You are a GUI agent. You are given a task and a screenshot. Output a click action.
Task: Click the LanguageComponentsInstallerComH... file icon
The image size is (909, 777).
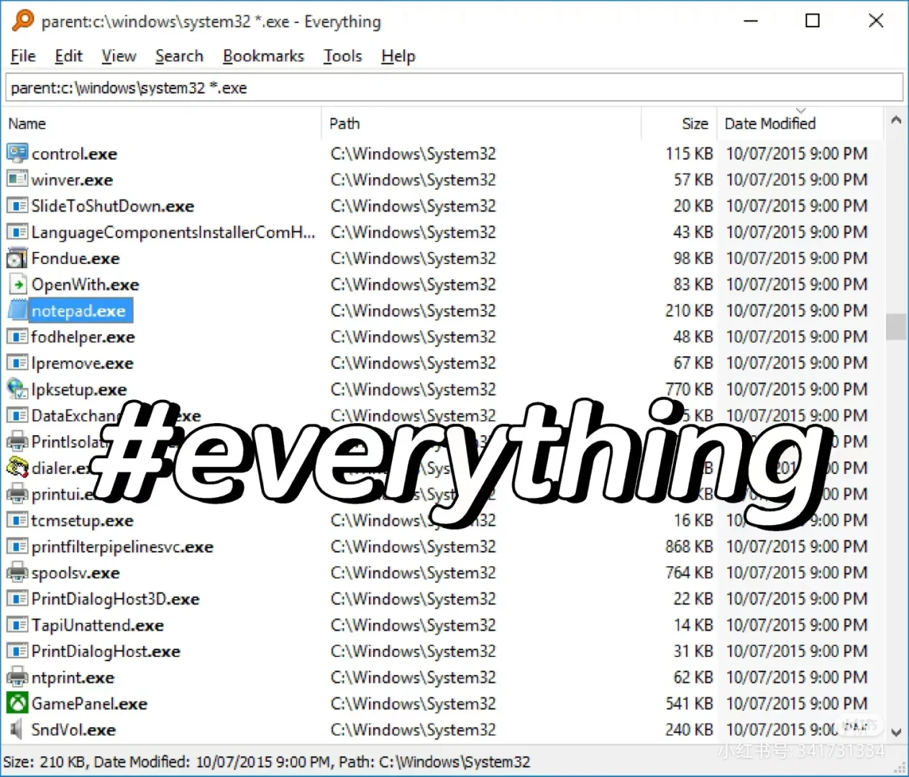point(17,232)
